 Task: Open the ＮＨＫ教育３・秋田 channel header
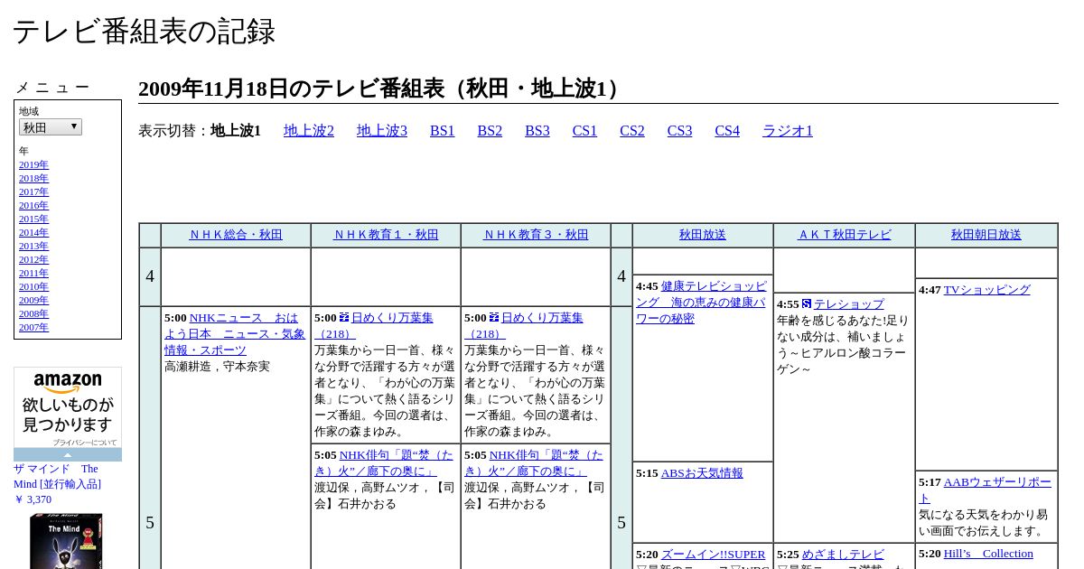536,235
